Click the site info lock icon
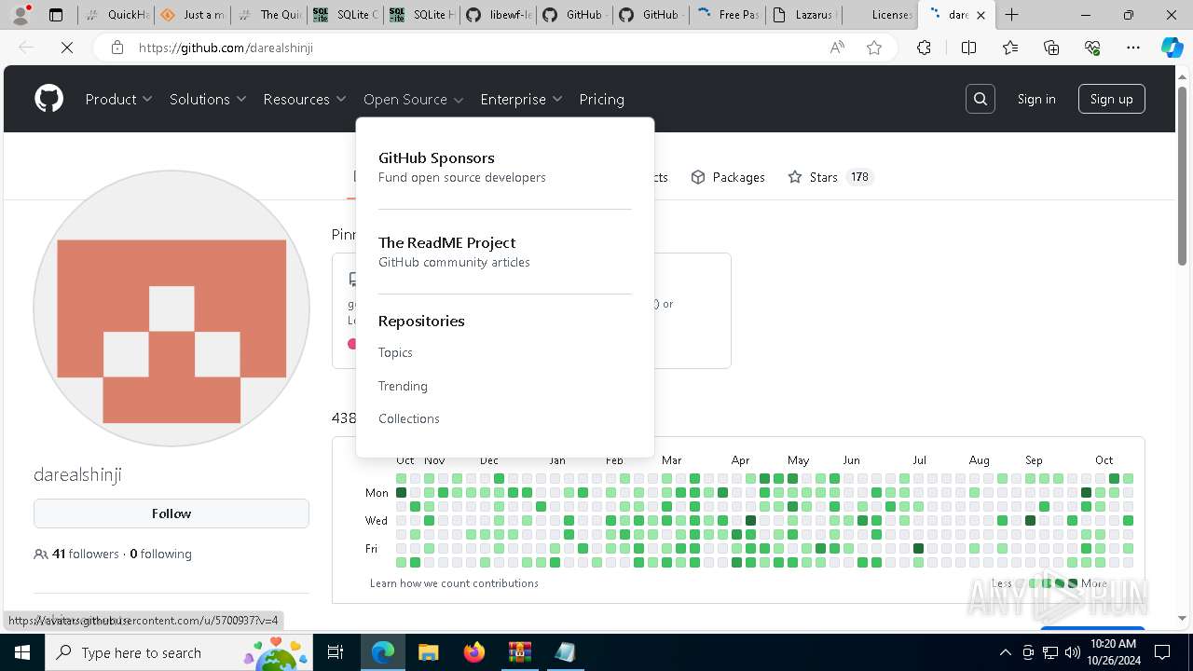 (117, 48)
